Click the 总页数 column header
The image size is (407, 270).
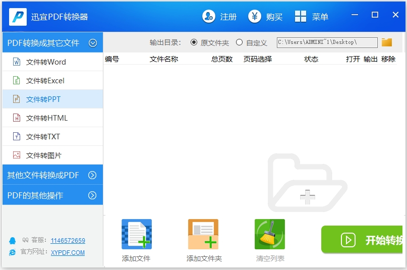(222, 59)
